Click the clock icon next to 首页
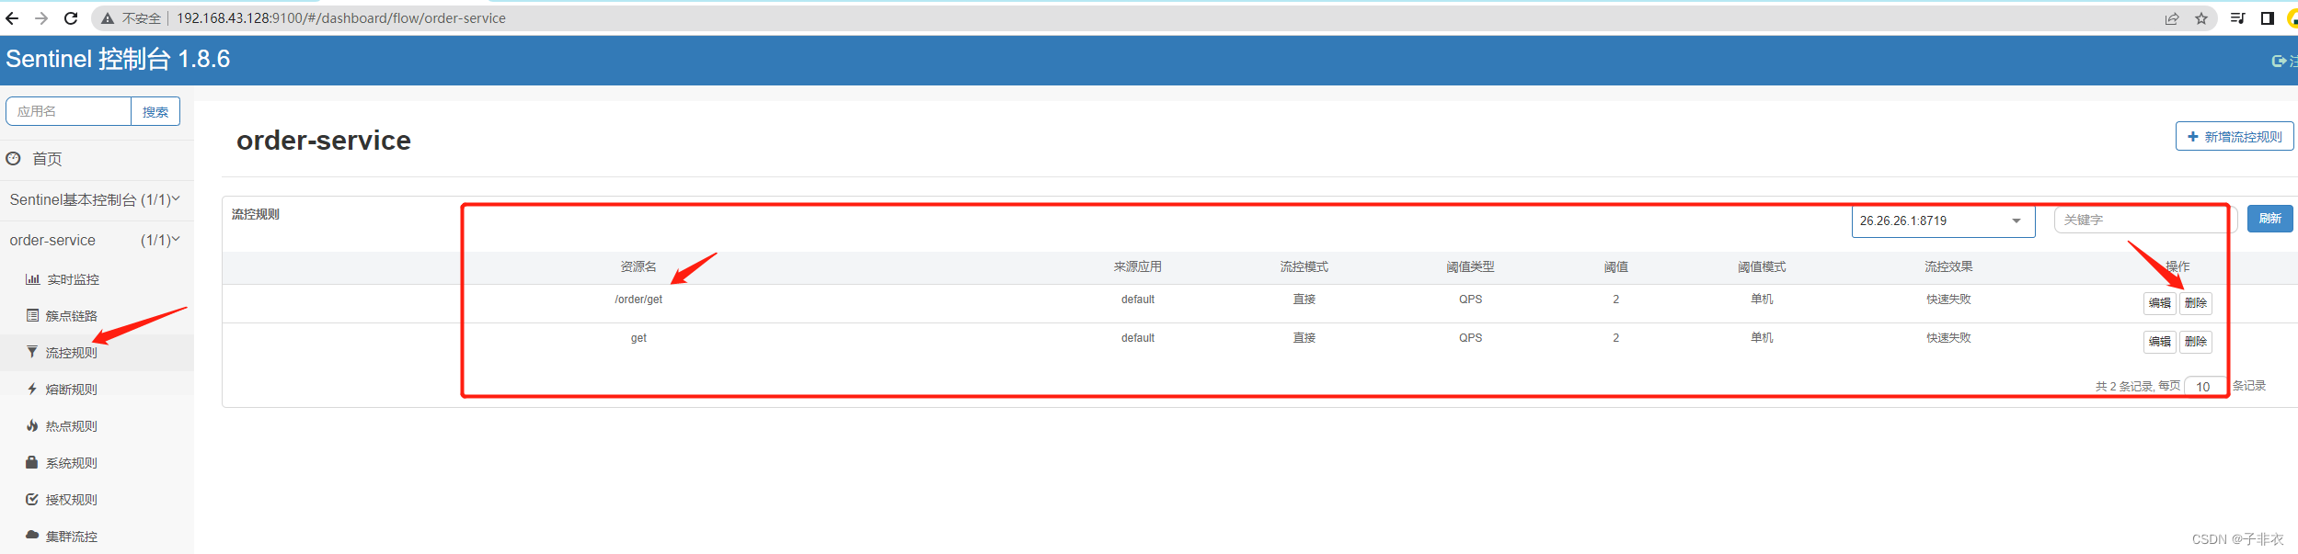The image size is (2298, 554). [13, 159]
